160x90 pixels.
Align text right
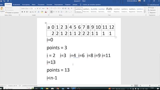(x=56, y=12)
